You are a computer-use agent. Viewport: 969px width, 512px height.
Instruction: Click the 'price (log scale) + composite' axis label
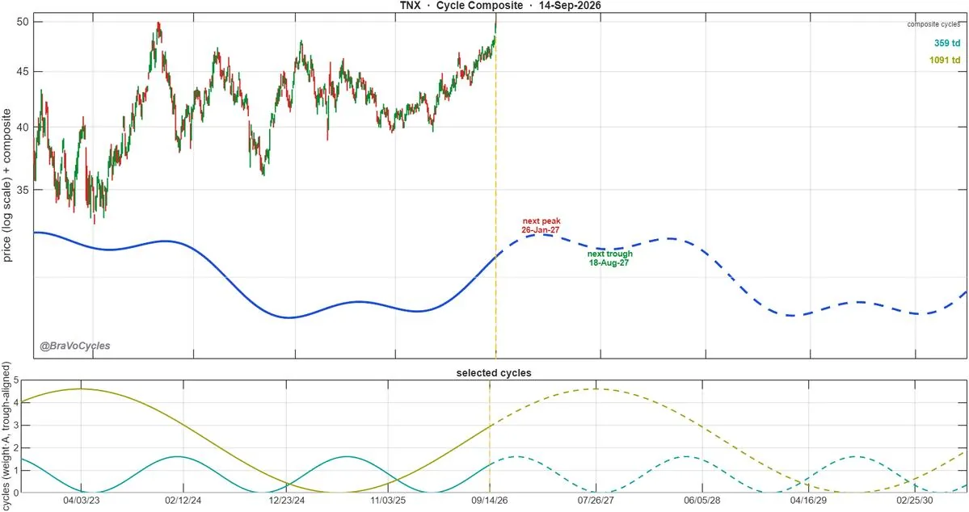point(6,185)
